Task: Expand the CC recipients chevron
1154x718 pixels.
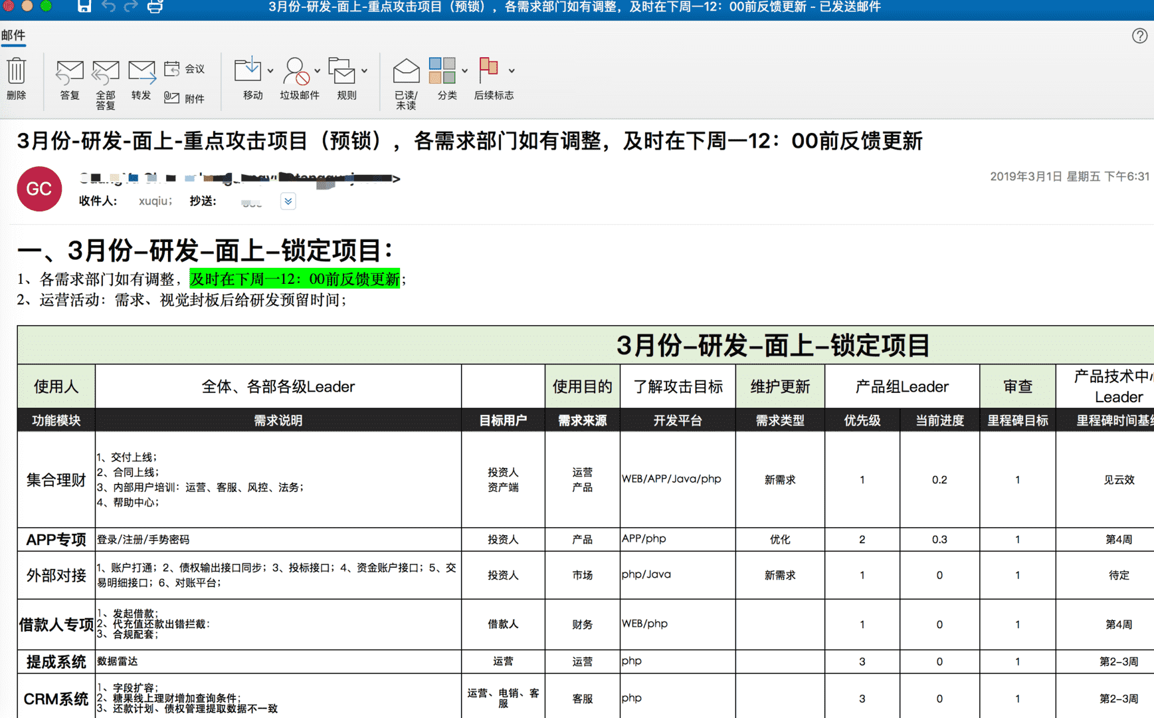Action: pos(288,201)
